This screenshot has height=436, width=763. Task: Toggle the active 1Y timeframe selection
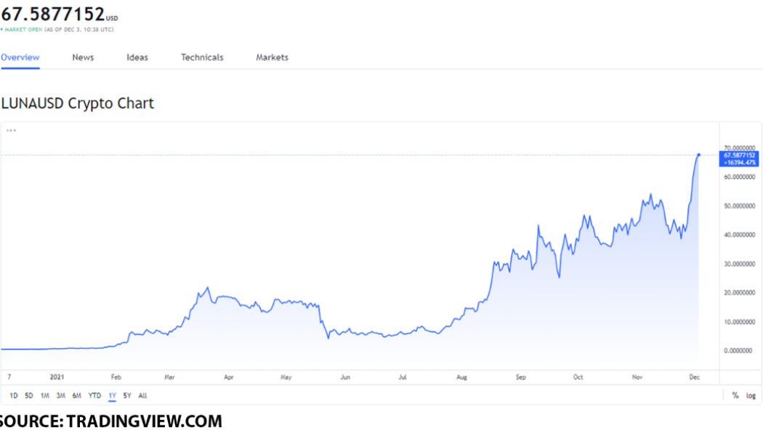tap(111, 395)
